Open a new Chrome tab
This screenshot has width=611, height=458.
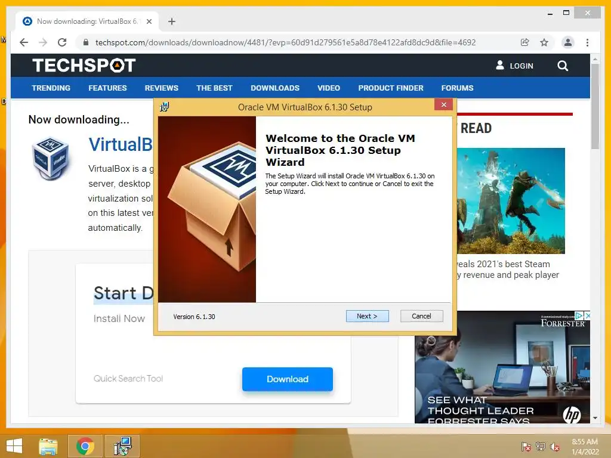point(172,21)
